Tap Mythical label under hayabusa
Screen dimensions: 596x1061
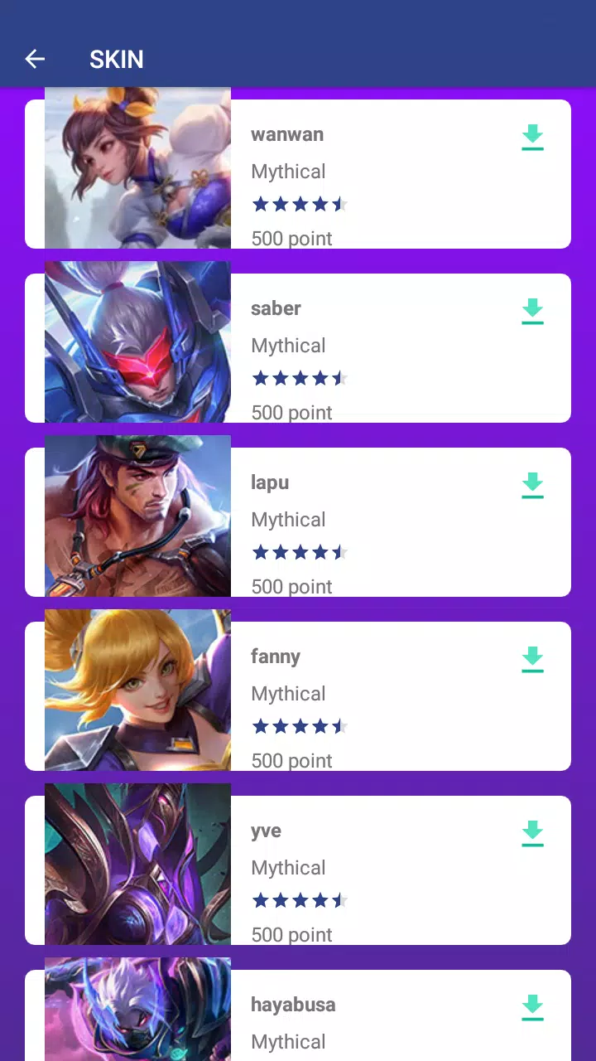coord(288,1042)
